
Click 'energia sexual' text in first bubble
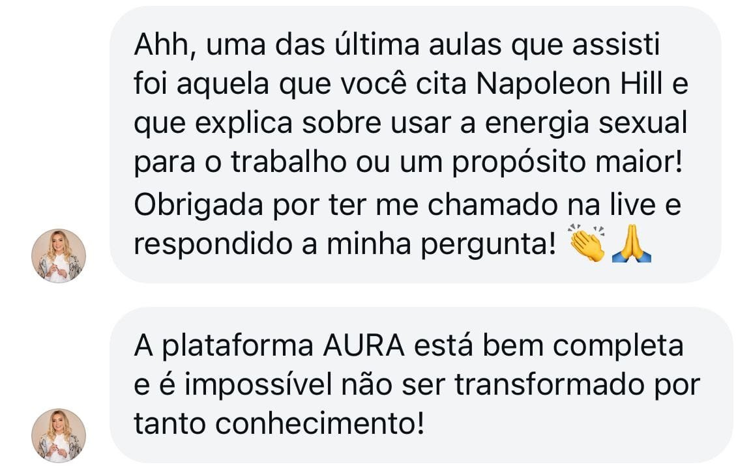tap(586, 123)
